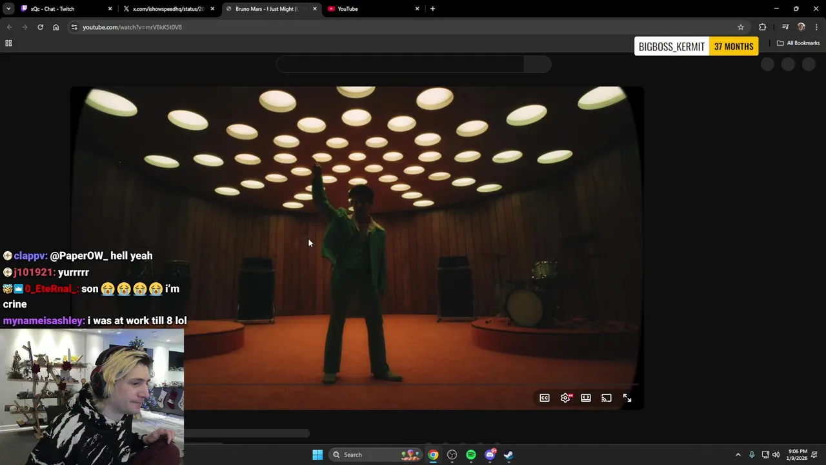Screen dimensions: 826x465
Task: Click chat username 0_EteRnal_
Action: click(52, 289)
